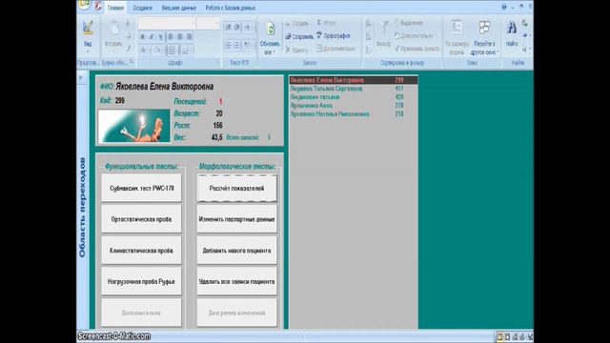
Task: Click Изменить паспортные данные button
Action: (237, 219)
